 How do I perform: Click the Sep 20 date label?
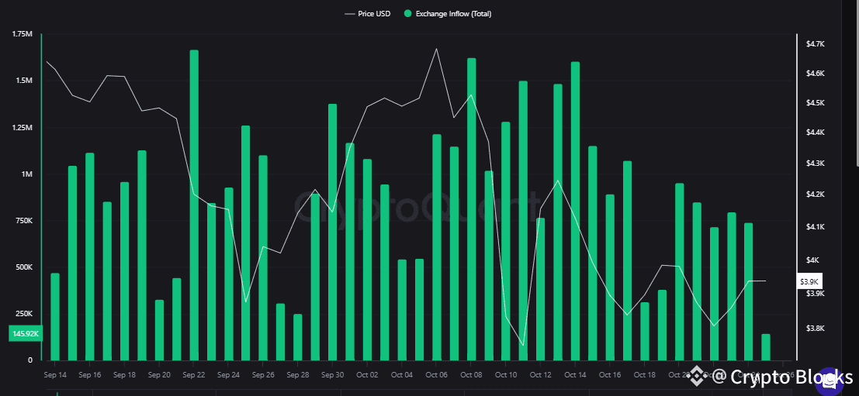tap(159, 375)
